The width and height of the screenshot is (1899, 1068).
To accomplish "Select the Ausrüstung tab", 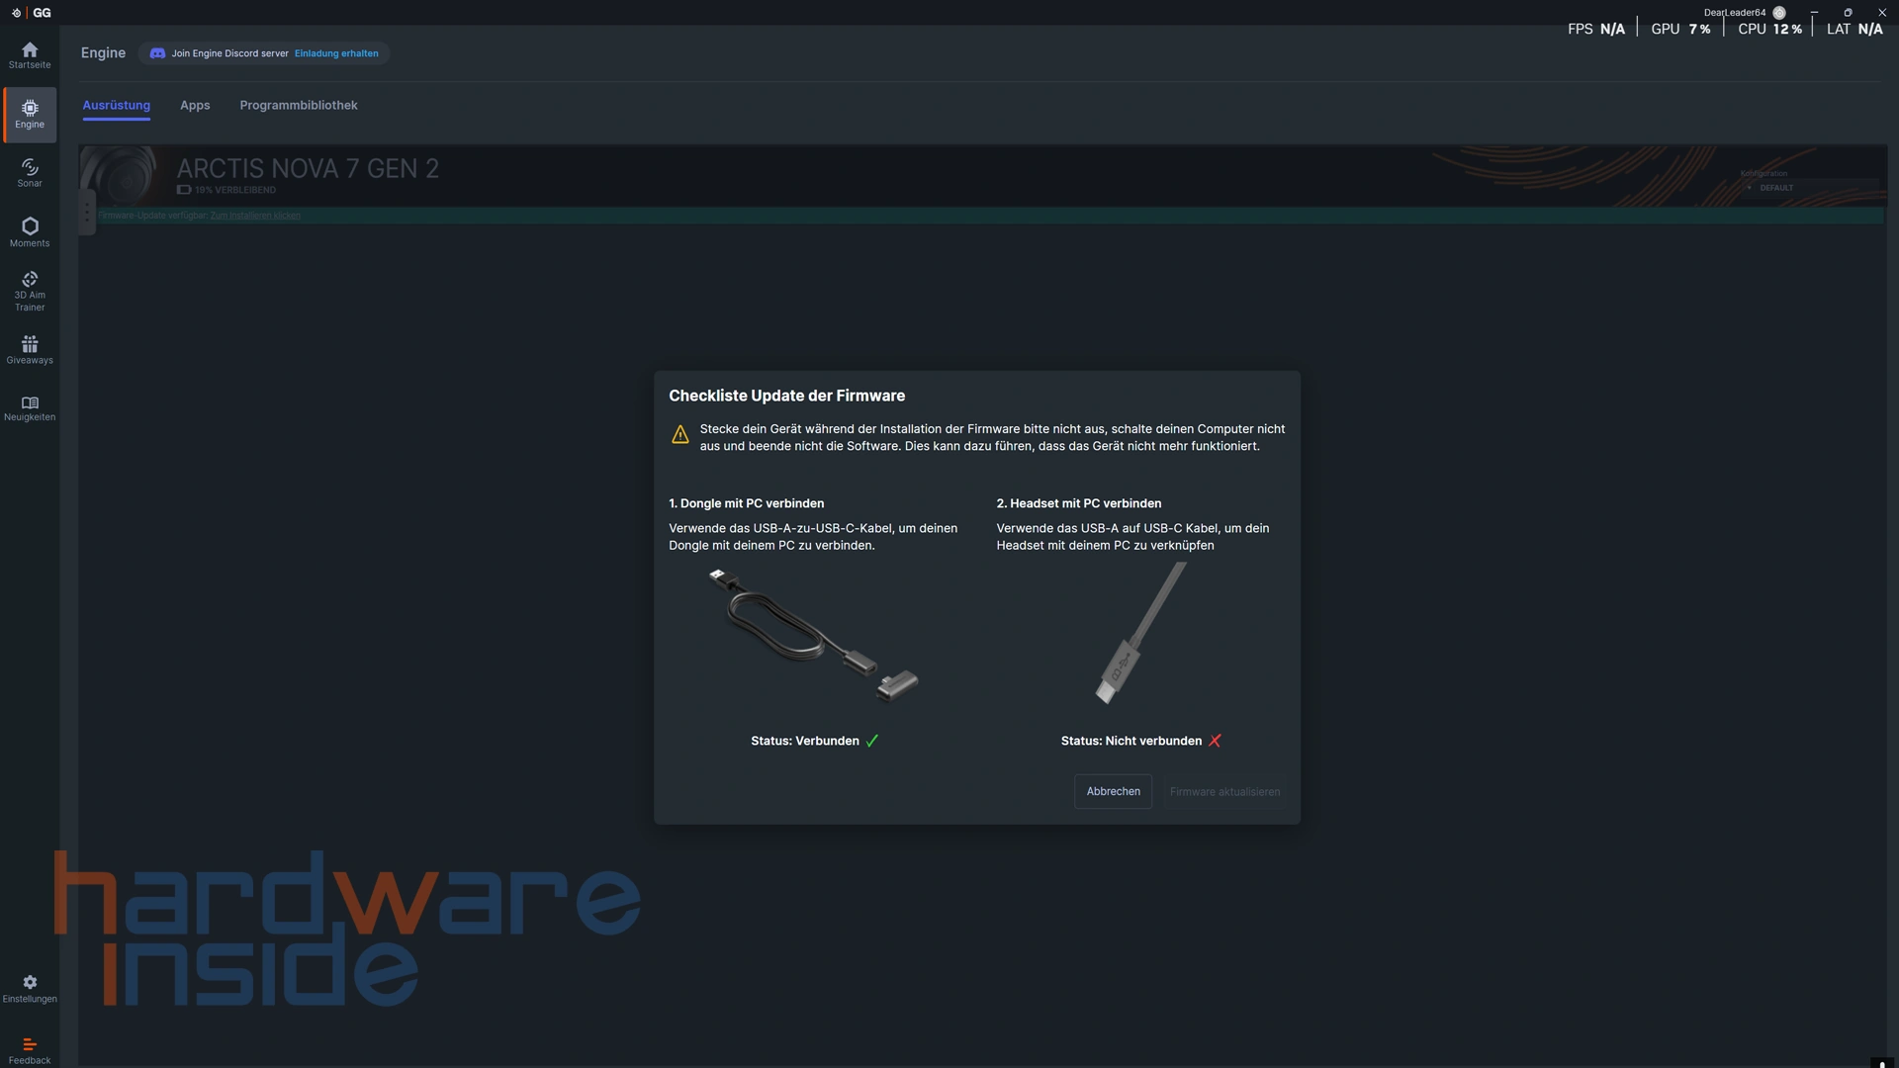I will pos(117,105).
